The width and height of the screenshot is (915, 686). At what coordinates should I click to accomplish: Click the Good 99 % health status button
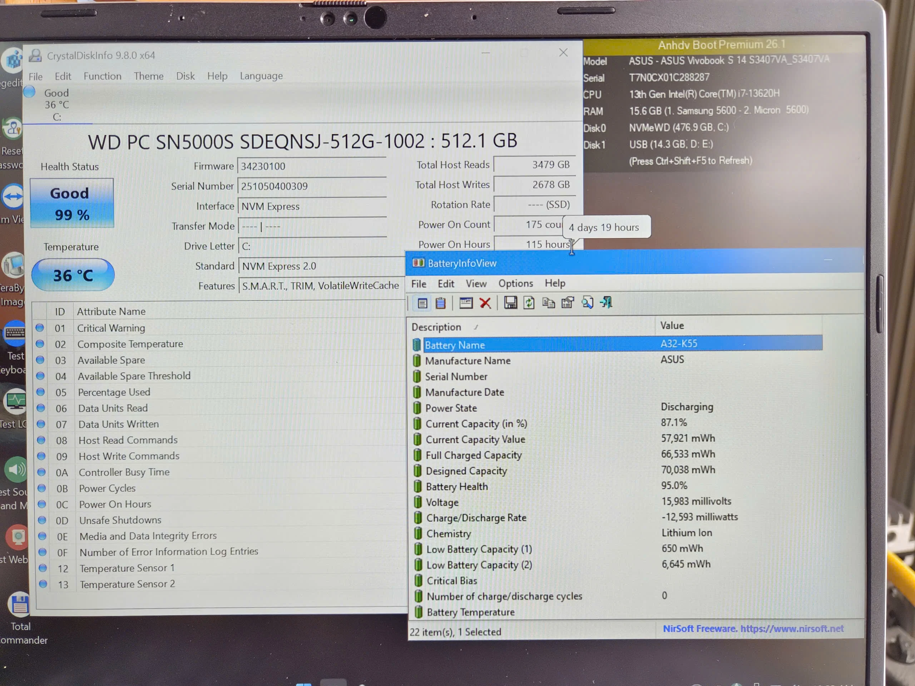[72, 203]
